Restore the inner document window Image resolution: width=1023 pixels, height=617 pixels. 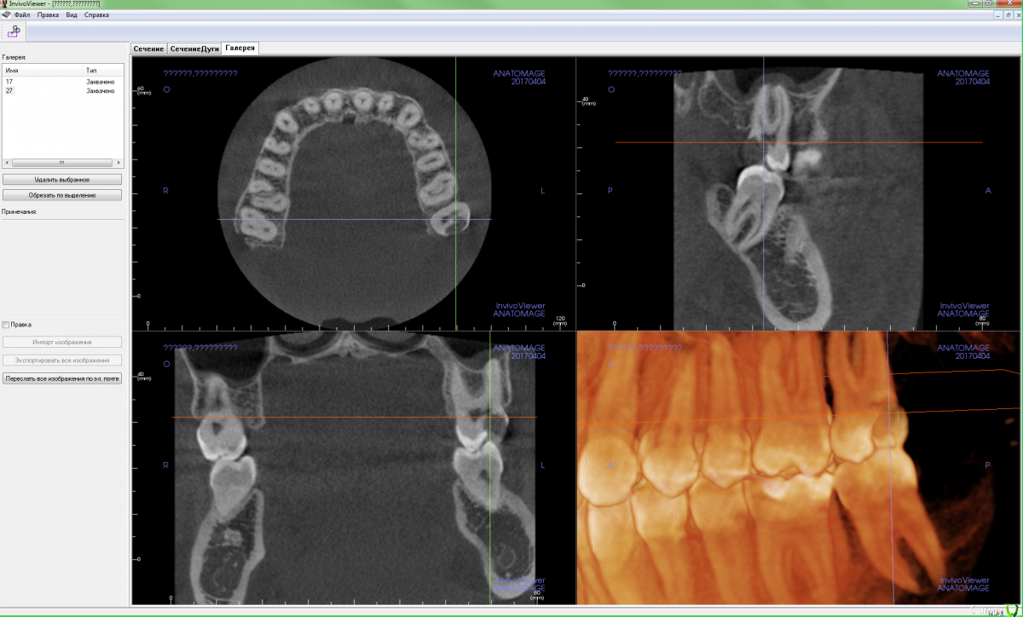(x=1007, y=15)
